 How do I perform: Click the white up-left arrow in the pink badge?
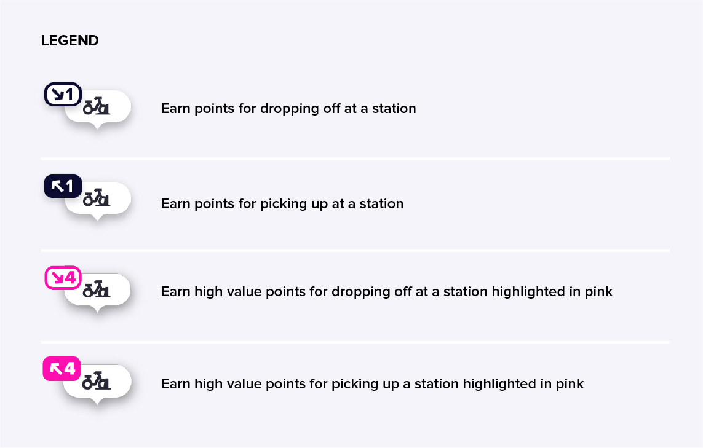pos(55,369)
